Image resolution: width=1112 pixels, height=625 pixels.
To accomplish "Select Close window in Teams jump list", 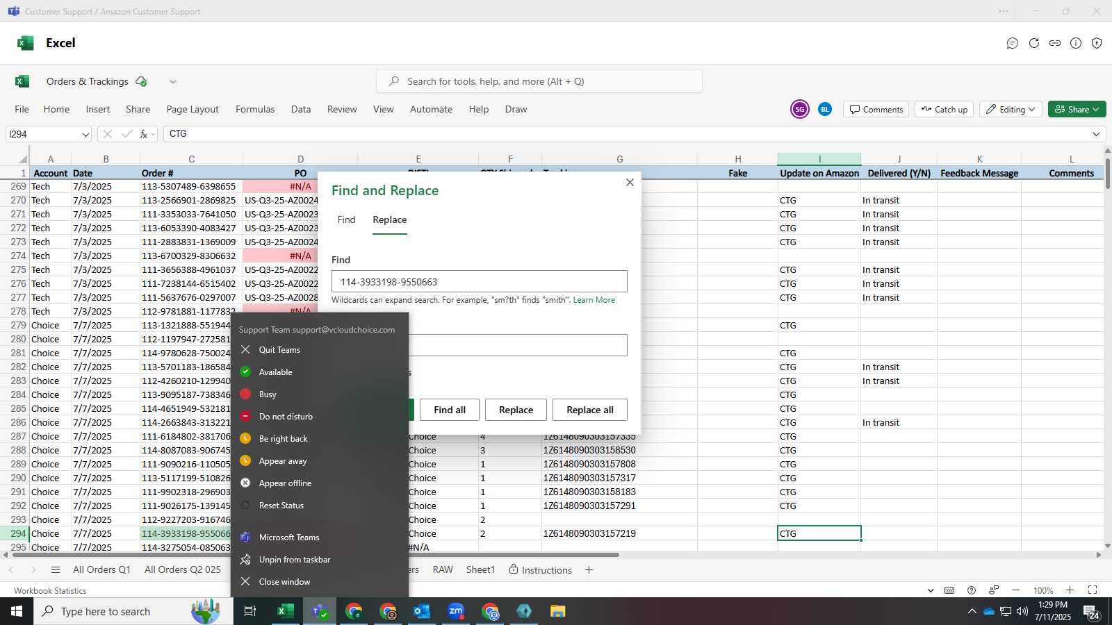I will point(320,582).
